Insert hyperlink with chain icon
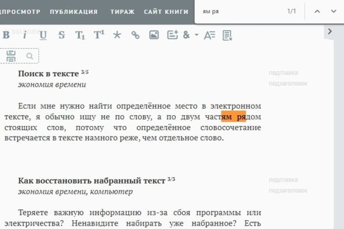The width and height of the screenshot is (344, 229). click(136, 35)
